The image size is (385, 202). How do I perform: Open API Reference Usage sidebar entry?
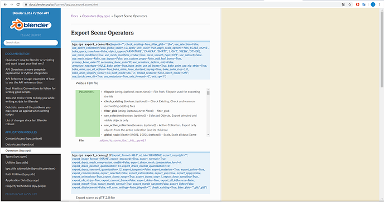coord(30,81)
